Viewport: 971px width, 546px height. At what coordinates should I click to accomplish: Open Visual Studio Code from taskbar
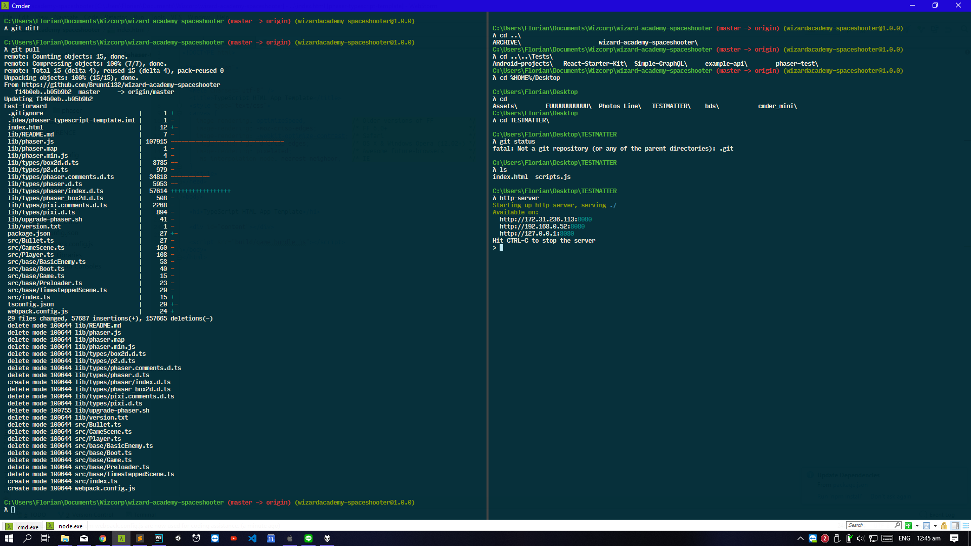pyautogui.click(x=252, y=538)
